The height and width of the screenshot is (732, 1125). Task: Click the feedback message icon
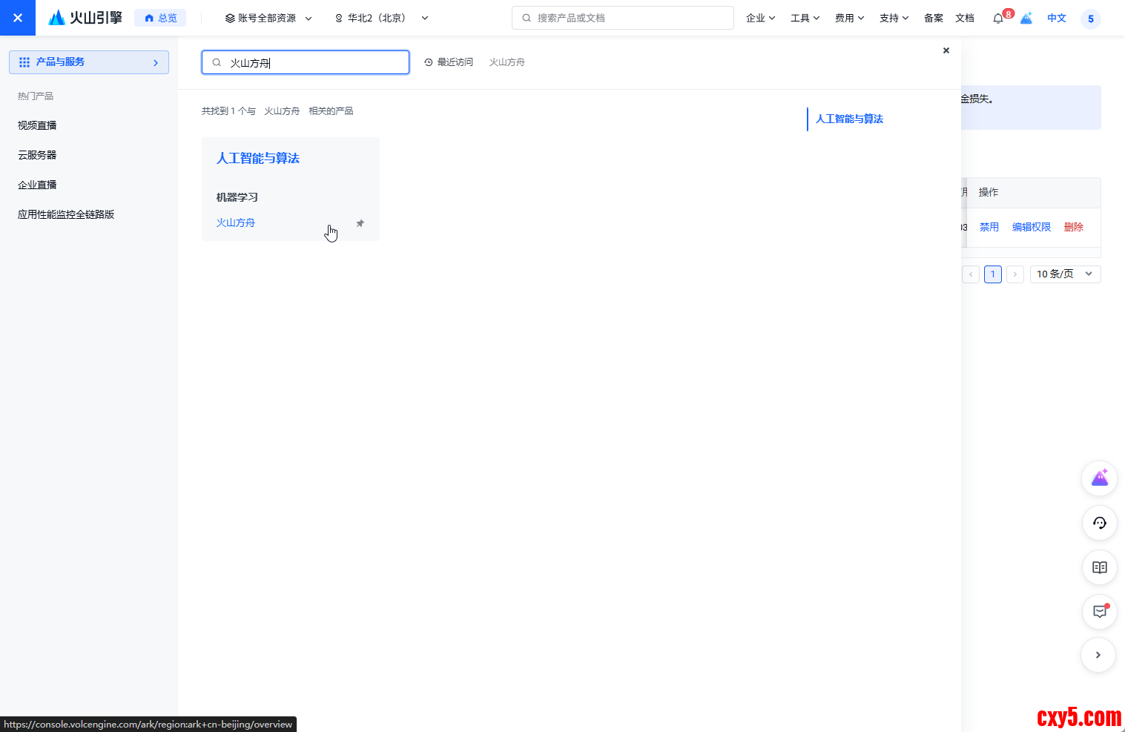[x=1099, y=612]
